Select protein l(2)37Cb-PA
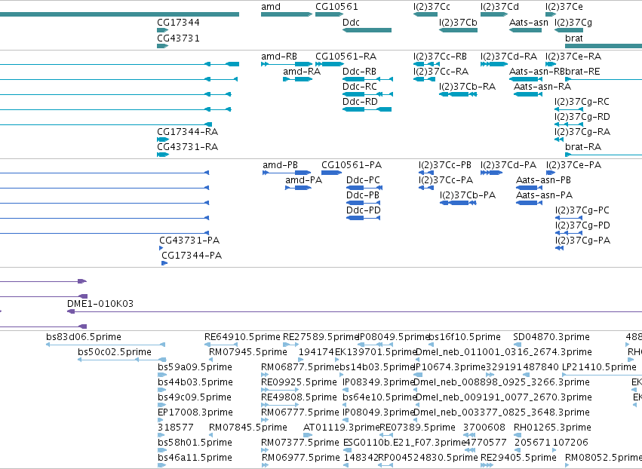Image resolution: width=642 pixels, height=469 pixels. click(468, 195)
